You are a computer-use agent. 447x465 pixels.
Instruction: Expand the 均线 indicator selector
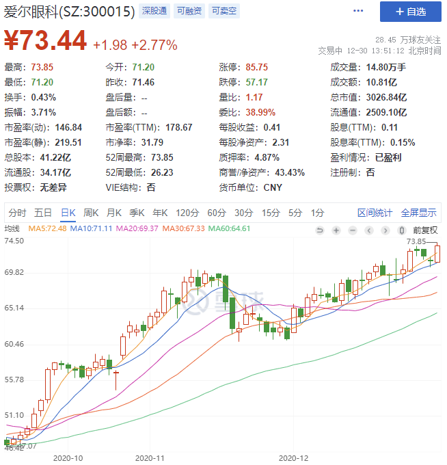(13, 228)
